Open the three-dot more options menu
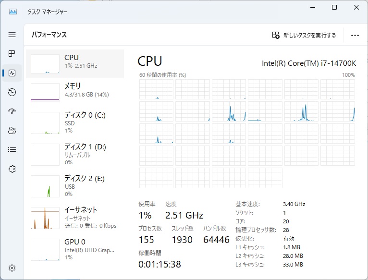 [x=355, y=35]
